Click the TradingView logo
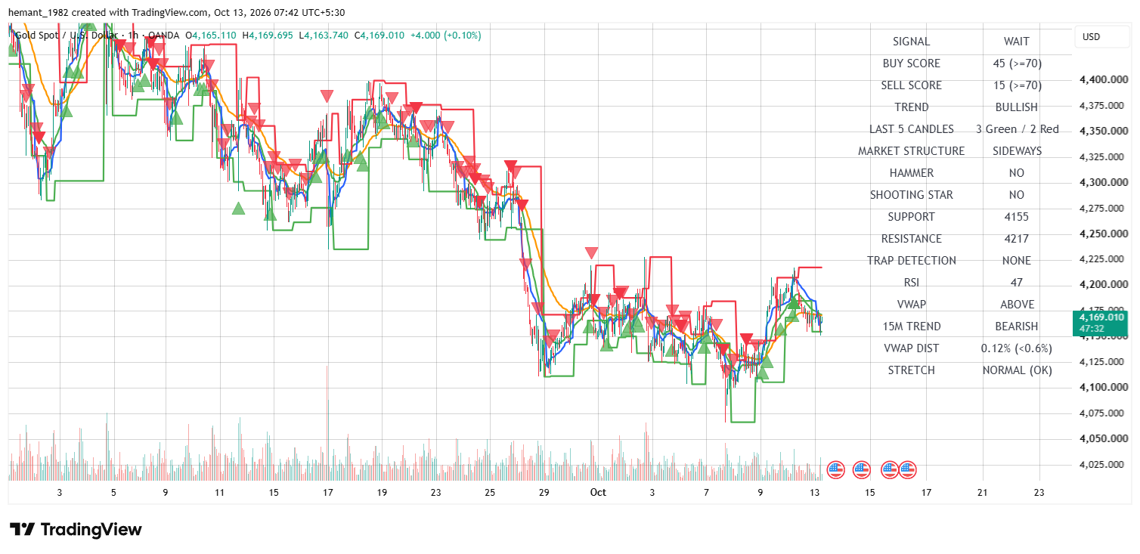1140x554 pixels. coord(76,529)
